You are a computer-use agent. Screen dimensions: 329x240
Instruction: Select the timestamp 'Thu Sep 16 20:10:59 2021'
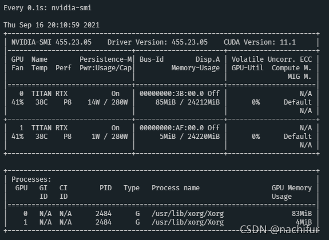coord(51,25)
